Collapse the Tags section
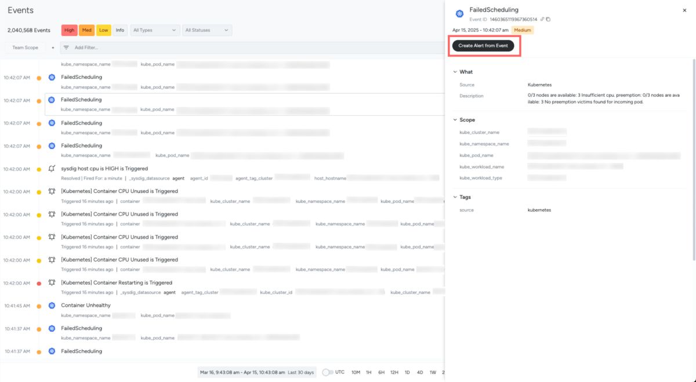696x382 pixels. 455,197
